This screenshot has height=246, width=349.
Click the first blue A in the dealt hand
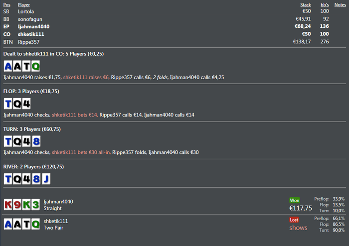click(8, 66)
